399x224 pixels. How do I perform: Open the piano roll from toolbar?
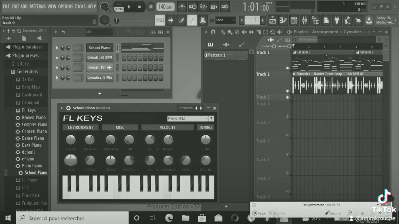coord(283,21)
